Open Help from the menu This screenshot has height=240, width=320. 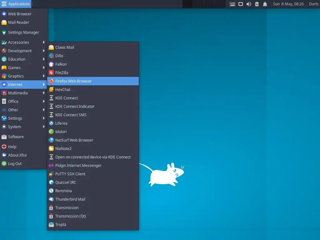(x=24, y=147)
